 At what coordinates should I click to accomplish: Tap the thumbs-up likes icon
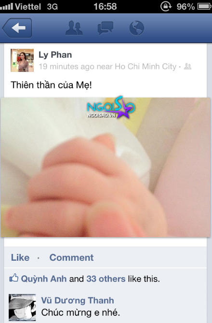[x=14, y=278]
